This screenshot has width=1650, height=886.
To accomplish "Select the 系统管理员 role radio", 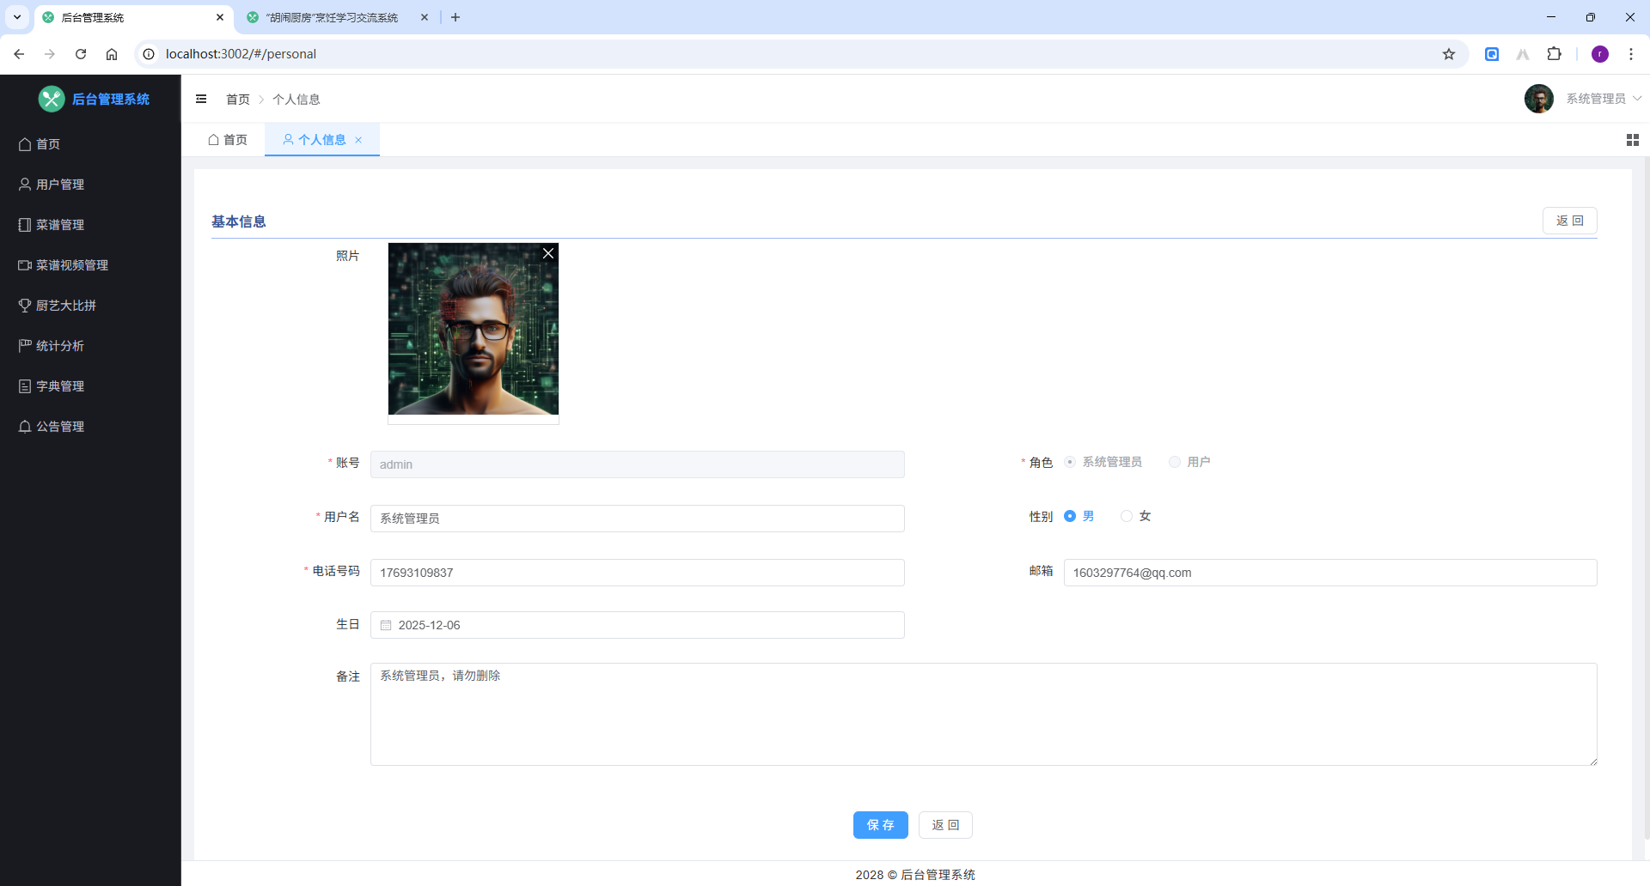I will (1070, 462).
